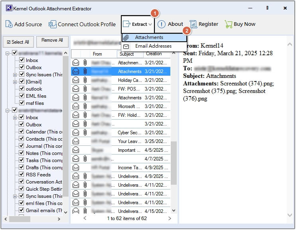Click the Add Source file icon
This screenshot has width=296, height=230.
tap(9, 24)
